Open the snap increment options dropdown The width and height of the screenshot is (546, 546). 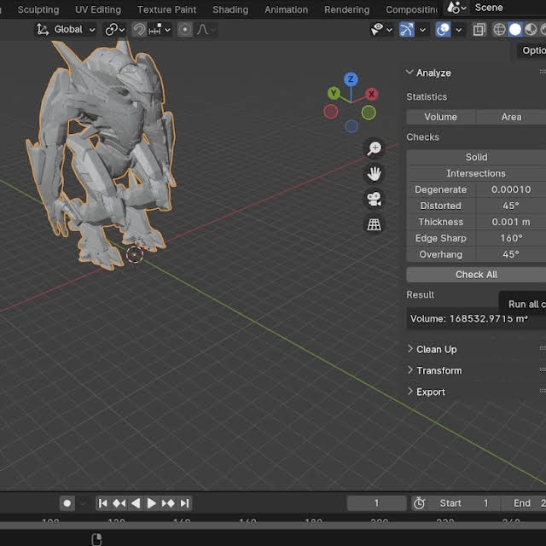click(x=160, y=30)
